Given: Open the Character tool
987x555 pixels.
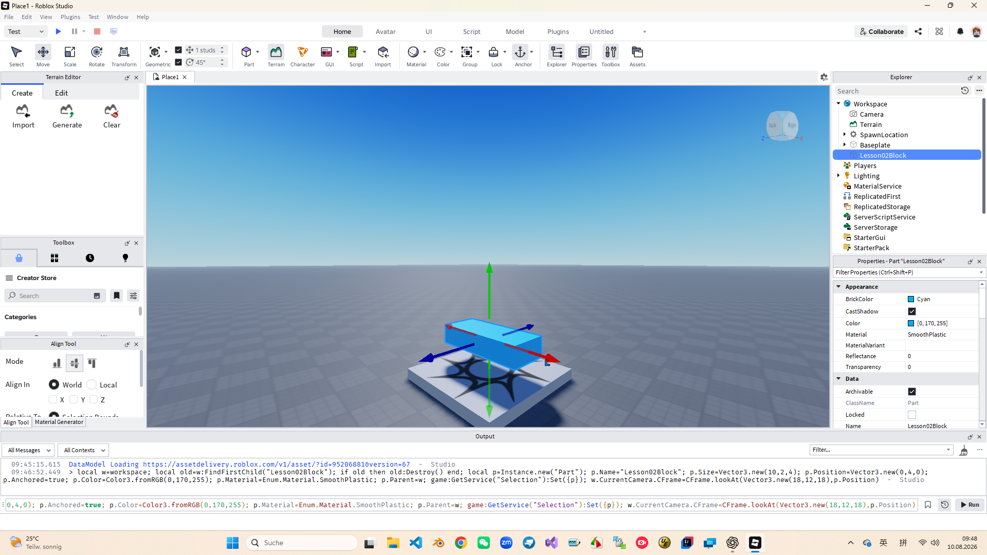Looking at the screenshot, I should click(x=303, y=56).
